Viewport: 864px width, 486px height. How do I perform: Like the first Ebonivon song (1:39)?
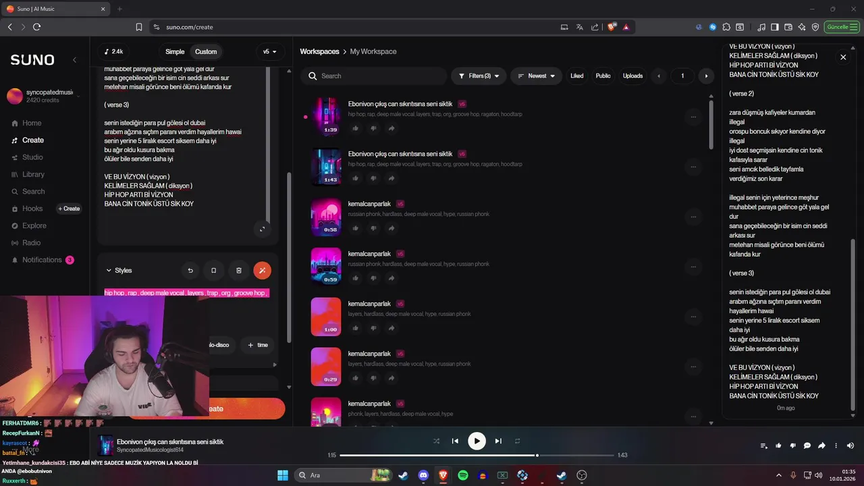tap(355, 128)
